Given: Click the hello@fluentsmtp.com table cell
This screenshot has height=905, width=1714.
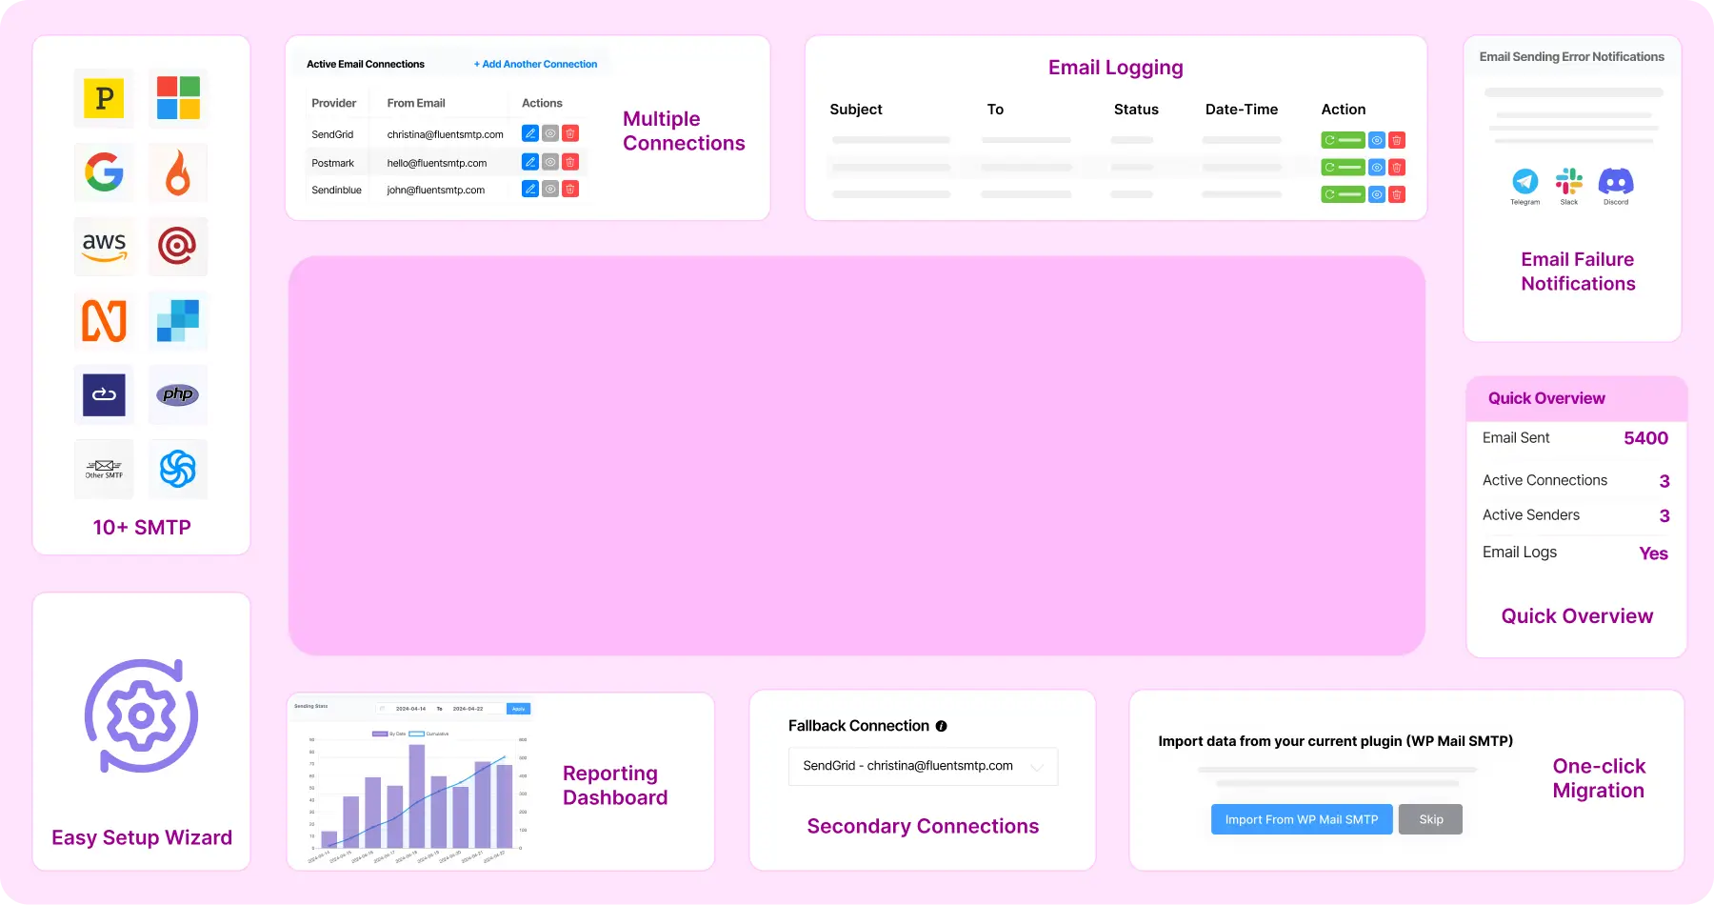Looking at the screenshot, I should pos(436,163).
